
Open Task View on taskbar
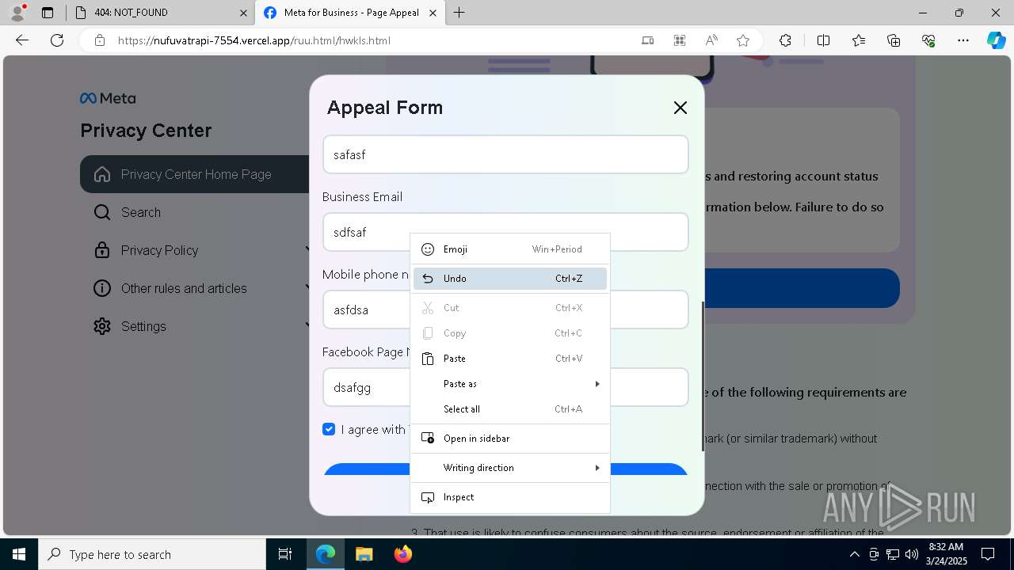[x=285, y=554]
